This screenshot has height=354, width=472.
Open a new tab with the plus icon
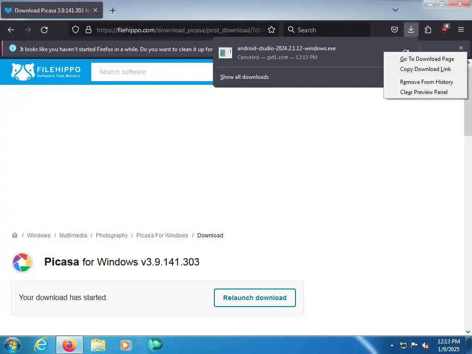tap(112, 11)
